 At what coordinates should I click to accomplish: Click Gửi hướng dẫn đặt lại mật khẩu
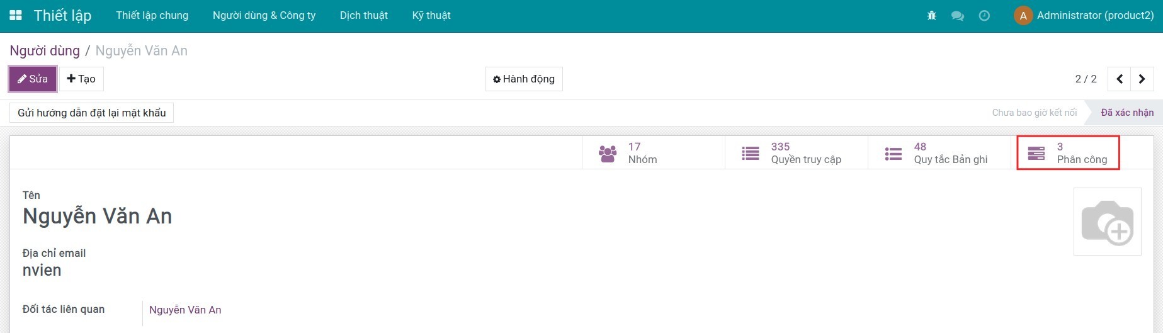tap(91, 113)
